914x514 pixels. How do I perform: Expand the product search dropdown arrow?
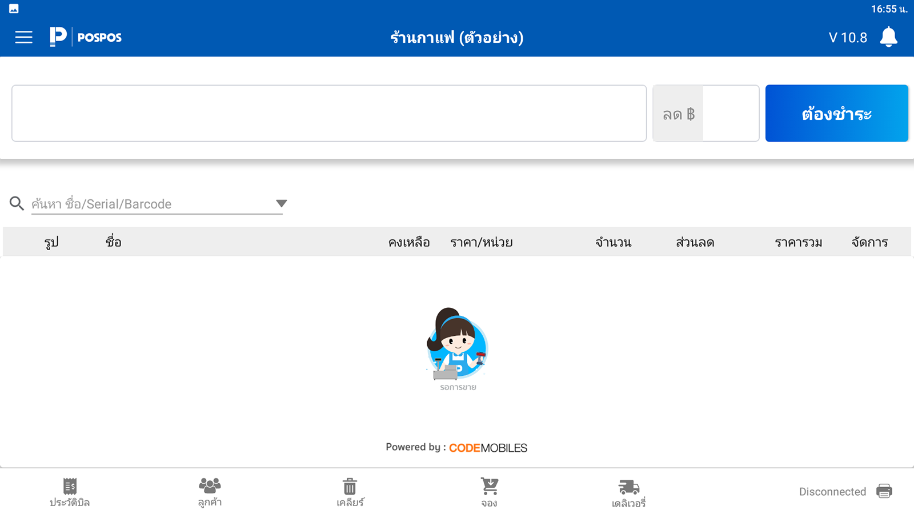pyautogui.click(x=281, y=203)
